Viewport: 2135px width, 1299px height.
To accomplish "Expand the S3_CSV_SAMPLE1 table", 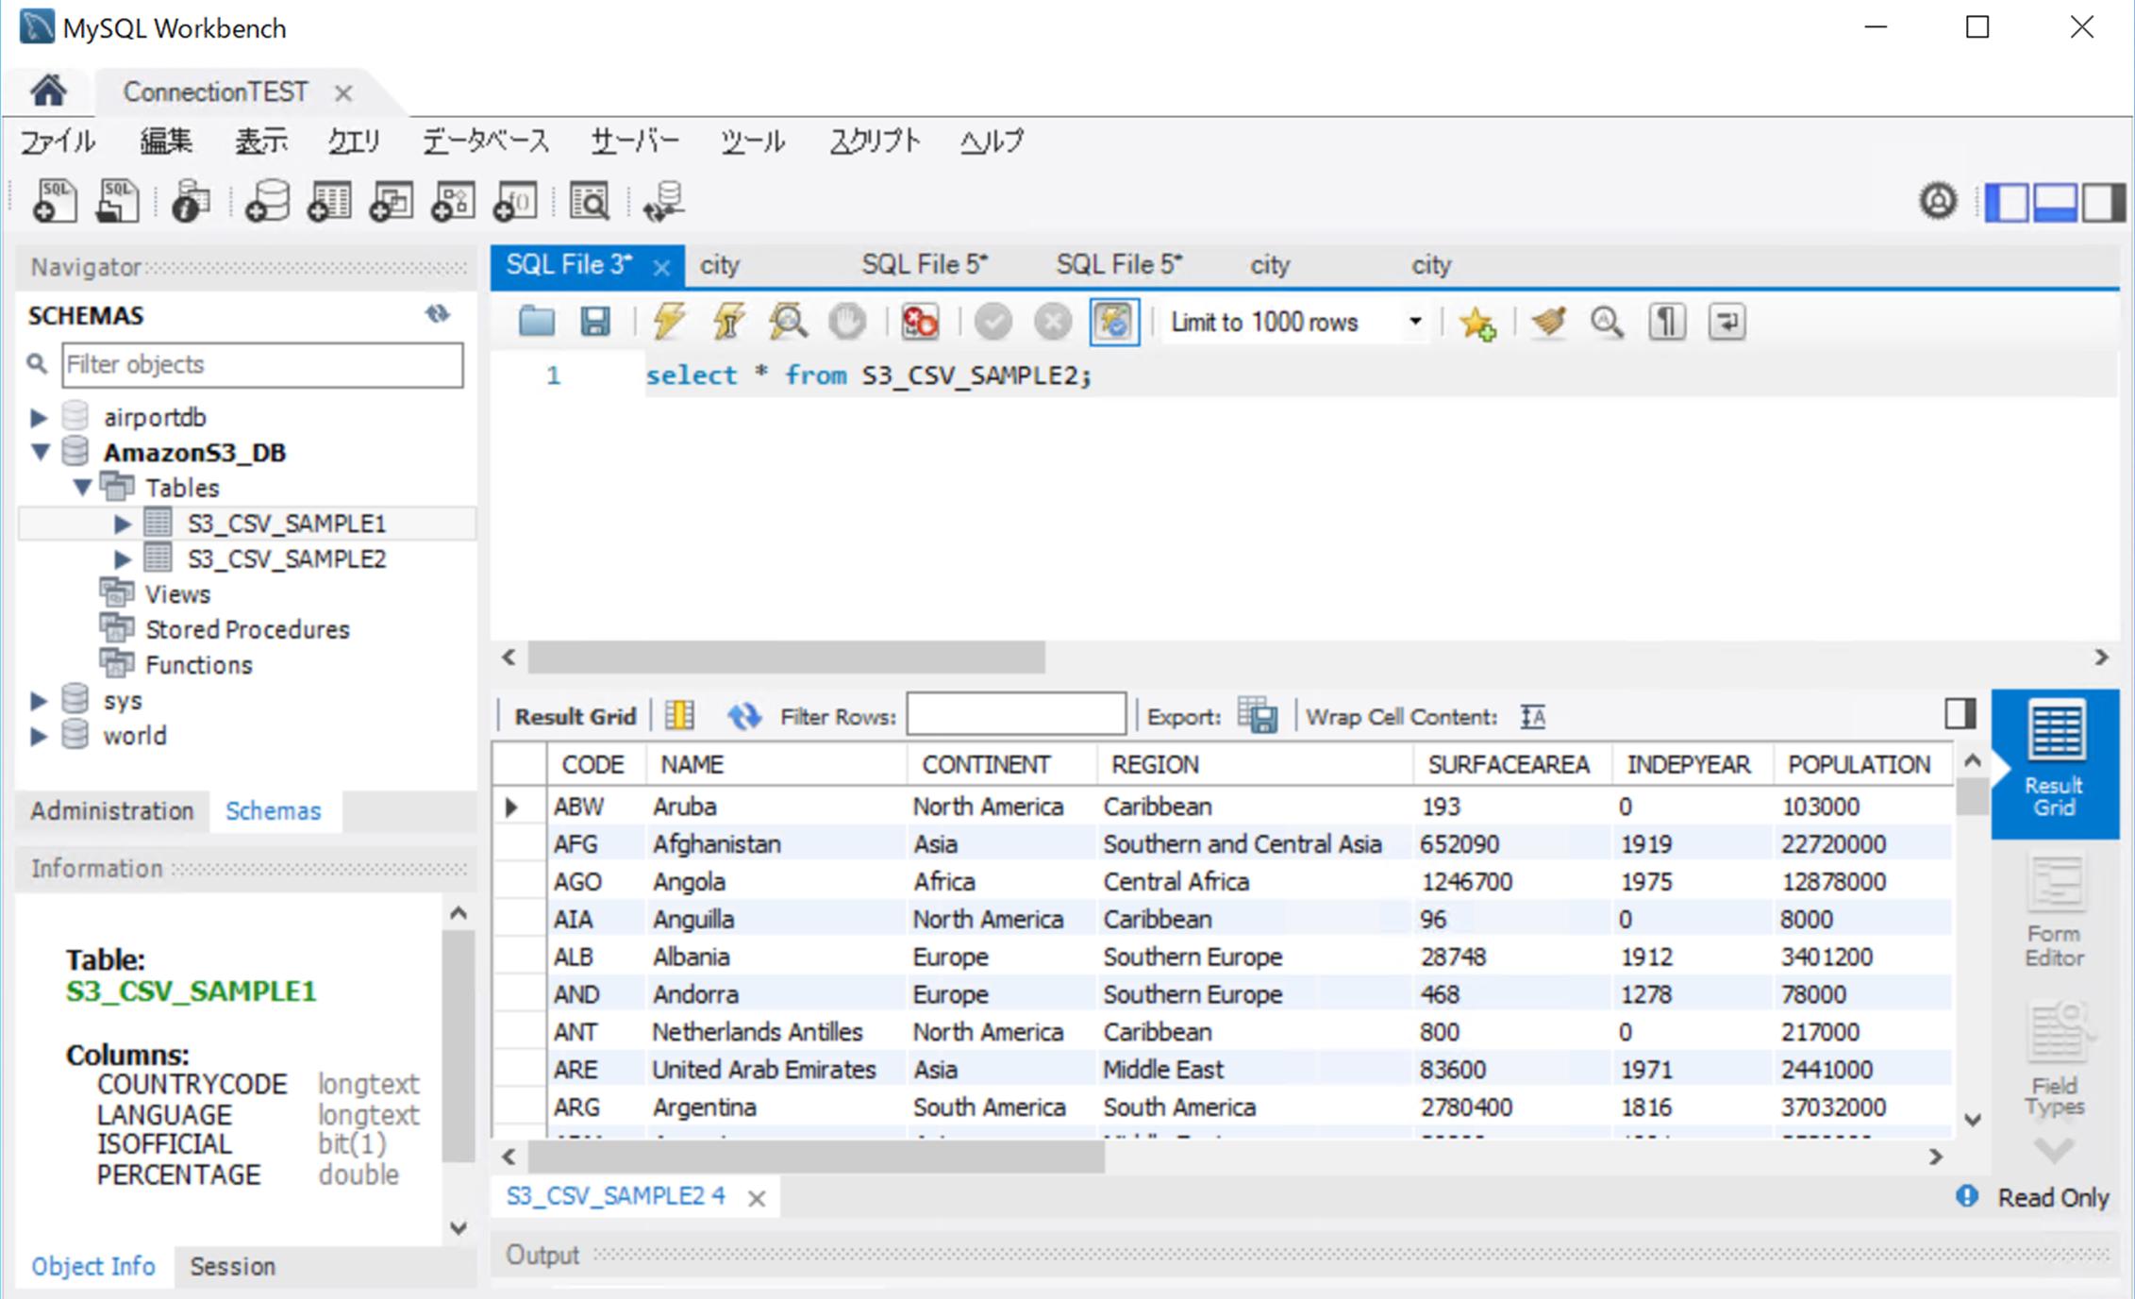I will pos(122,523).
